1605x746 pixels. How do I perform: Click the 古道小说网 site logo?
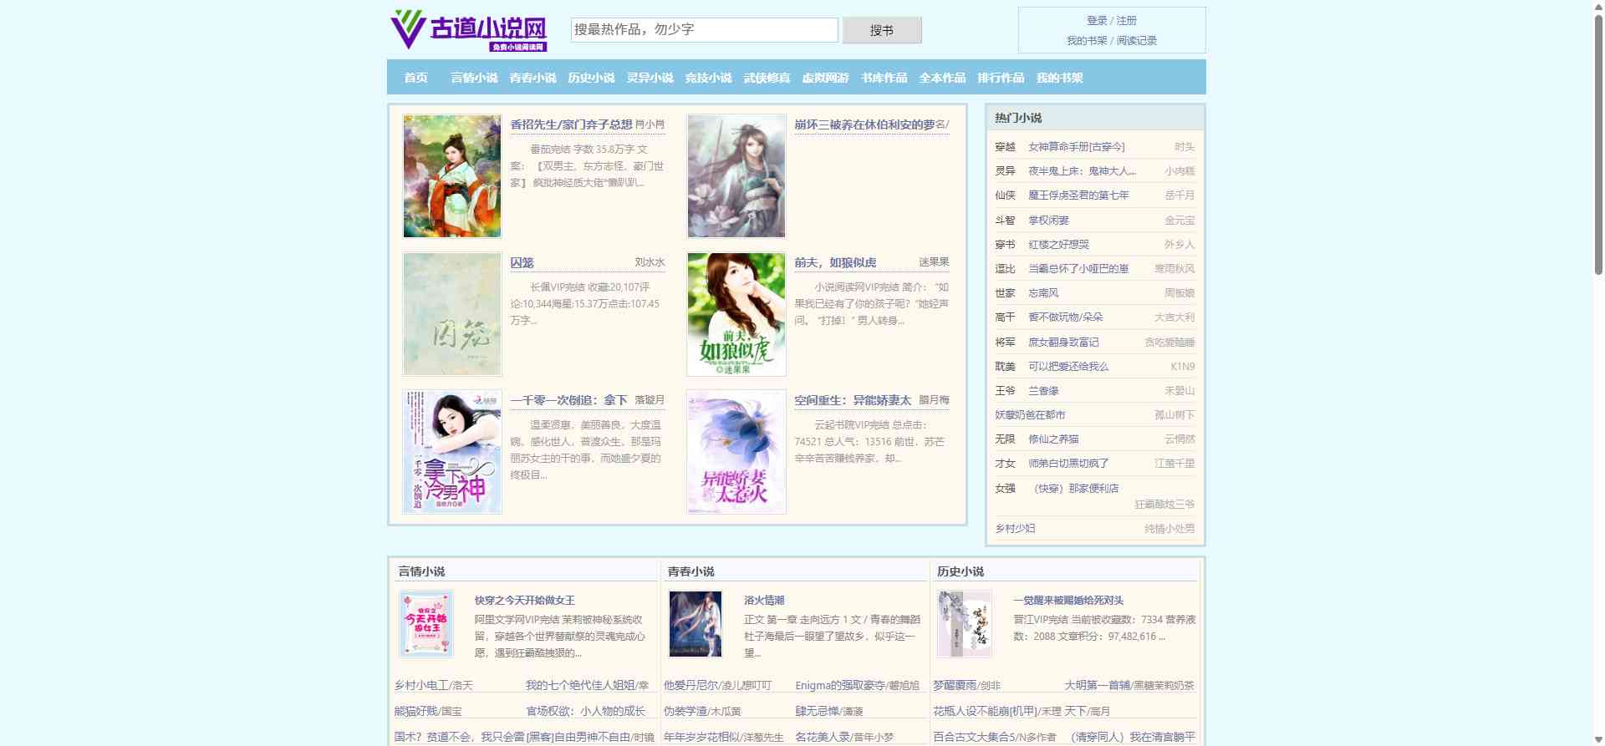click(468, 31)
